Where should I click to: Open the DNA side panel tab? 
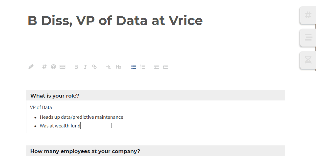[308, 60]
